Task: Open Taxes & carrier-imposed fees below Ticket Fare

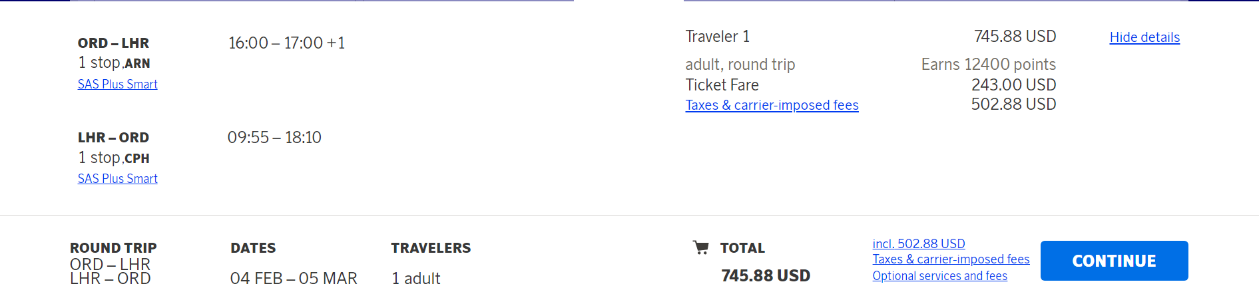Action: (772, 105)
